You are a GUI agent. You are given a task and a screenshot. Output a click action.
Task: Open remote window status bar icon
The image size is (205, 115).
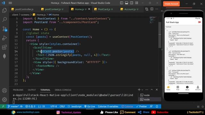(3, 106)
